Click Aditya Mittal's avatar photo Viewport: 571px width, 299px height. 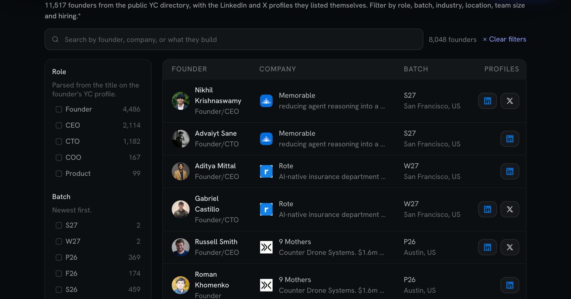[x=181, y=172]
